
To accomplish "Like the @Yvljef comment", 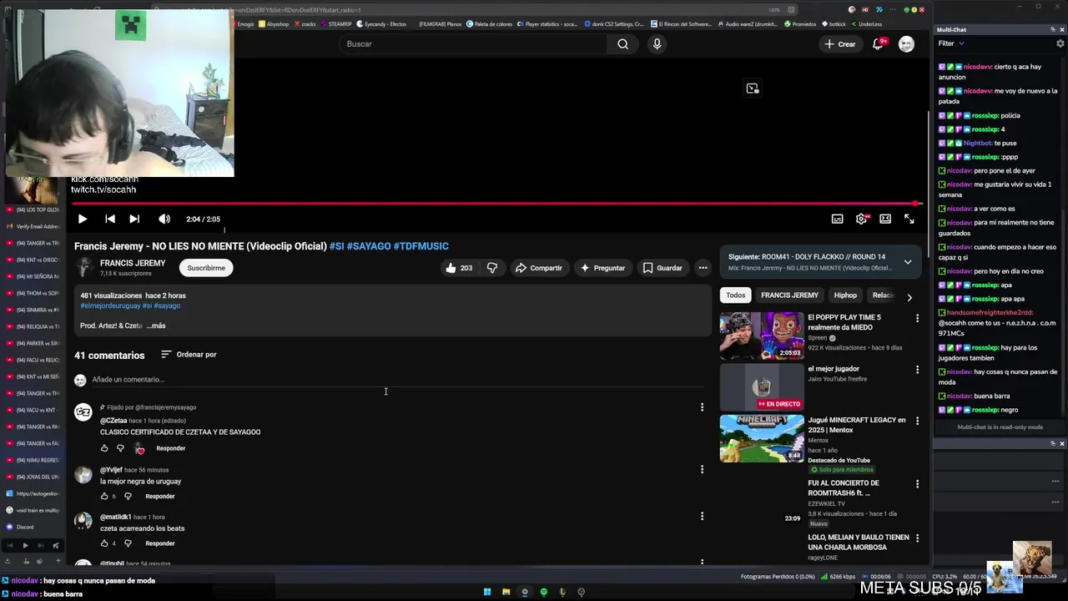I will [x=104, y=497].
